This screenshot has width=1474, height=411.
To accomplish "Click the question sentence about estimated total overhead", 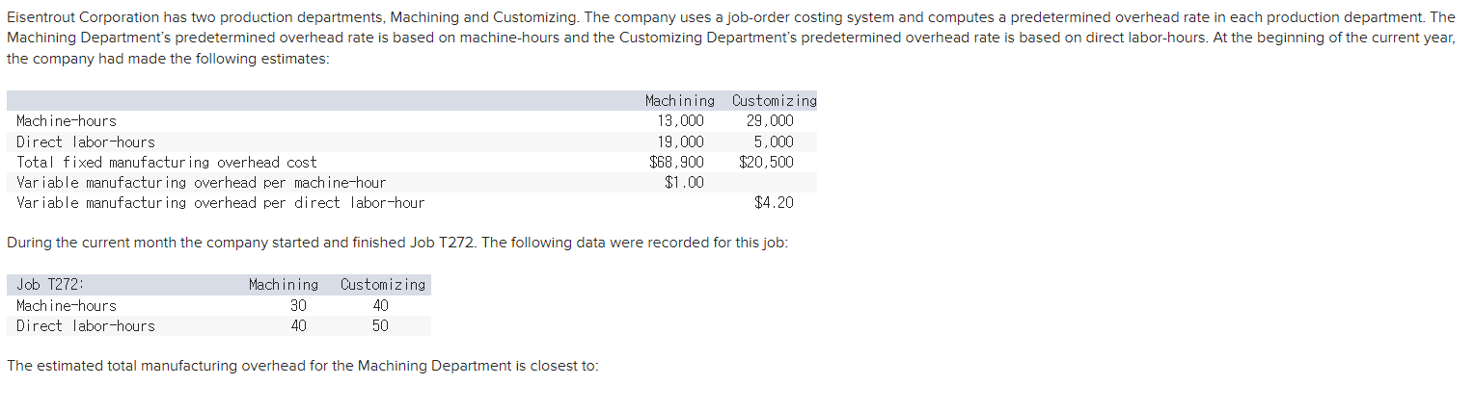I will pyautogui.click(x=303, y=366).
